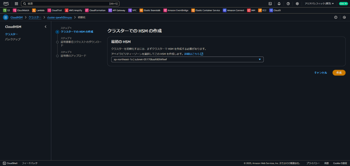
Task: Open API Gateway shortcut
Action: pos(117,10)
